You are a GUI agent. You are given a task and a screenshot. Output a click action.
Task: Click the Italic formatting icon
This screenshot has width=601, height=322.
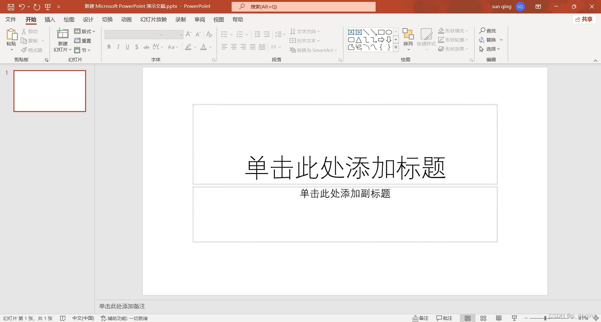(118, 47)
